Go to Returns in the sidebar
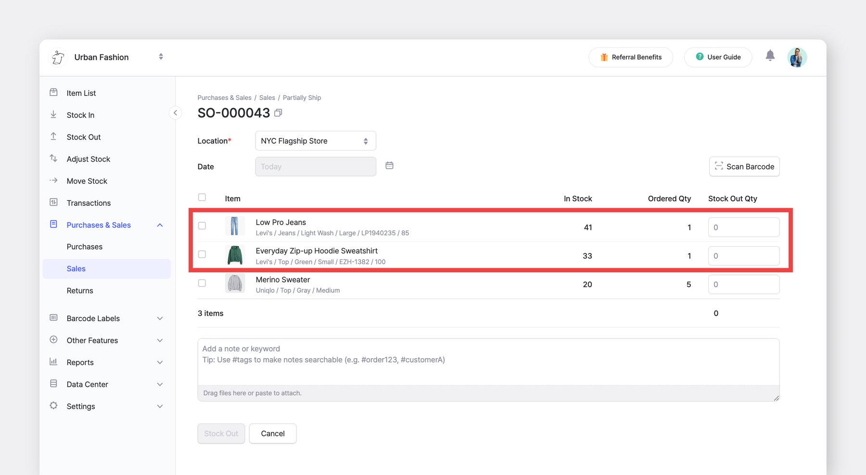The width and height of the screenshot is (866, 475). coord(80,290)
